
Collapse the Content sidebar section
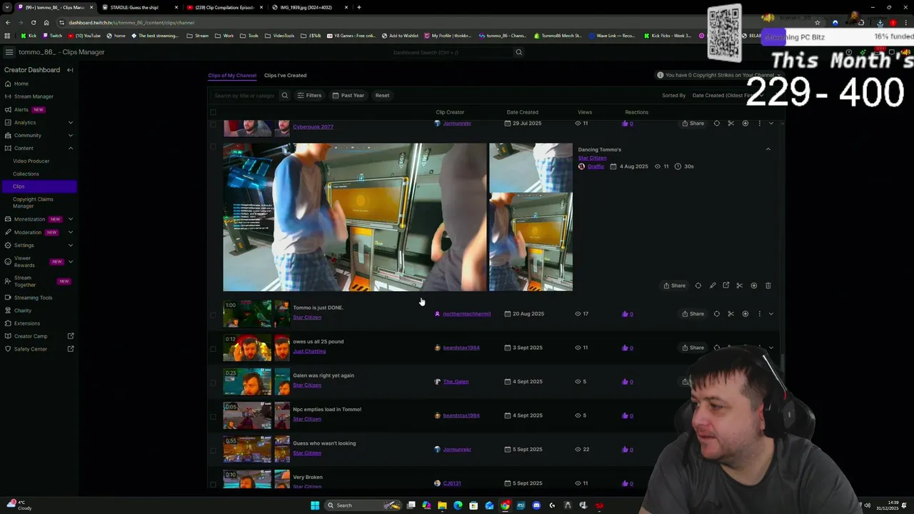(x=70, y=148)
